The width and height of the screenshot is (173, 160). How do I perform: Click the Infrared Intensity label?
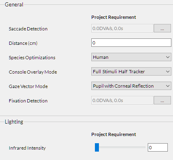27,148
